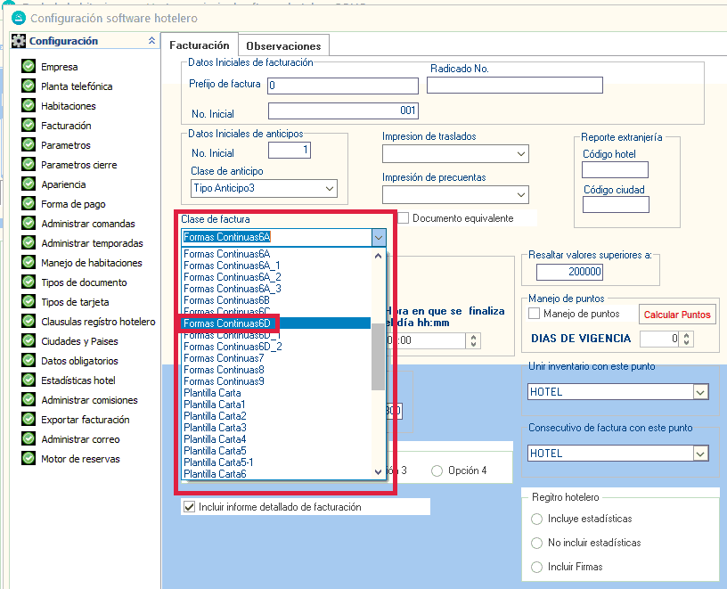
Task: Click the dropdown list scrollbar down arrow
Action: (x=379, y=473)
